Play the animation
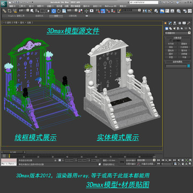The image size is (193, 193). pos(167,160)
